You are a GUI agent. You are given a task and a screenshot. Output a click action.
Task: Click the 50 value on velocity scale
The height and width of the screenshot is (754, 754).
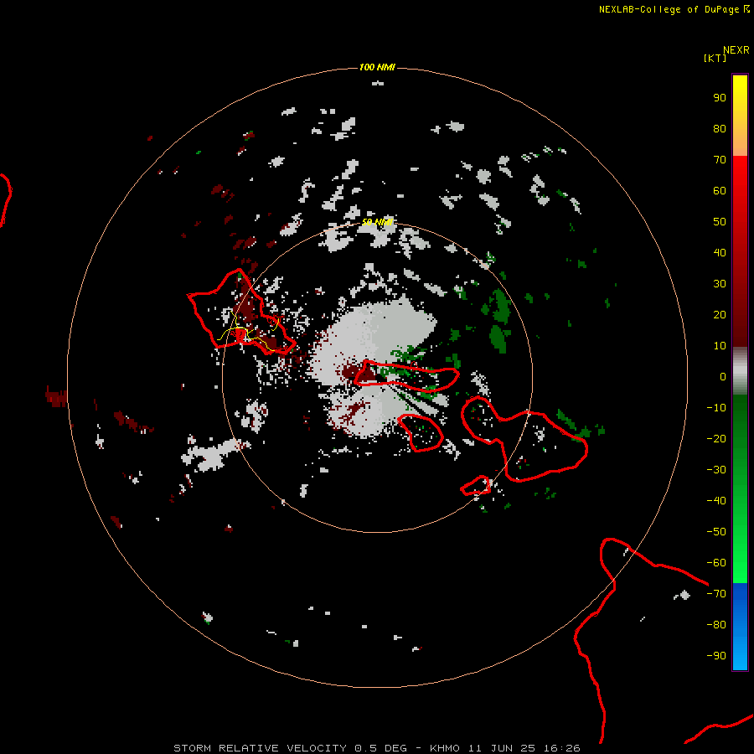coord(720,222)
